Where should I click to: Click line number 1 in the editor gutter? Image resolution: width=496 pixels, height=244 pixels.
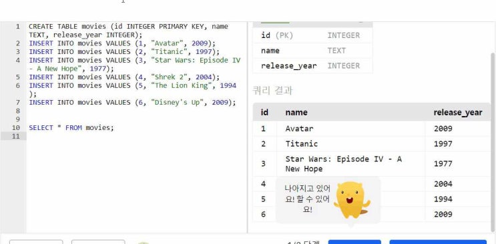(x=18, y=27)
